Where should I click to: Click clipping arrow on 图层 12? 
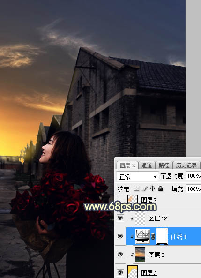coord(132,218)
